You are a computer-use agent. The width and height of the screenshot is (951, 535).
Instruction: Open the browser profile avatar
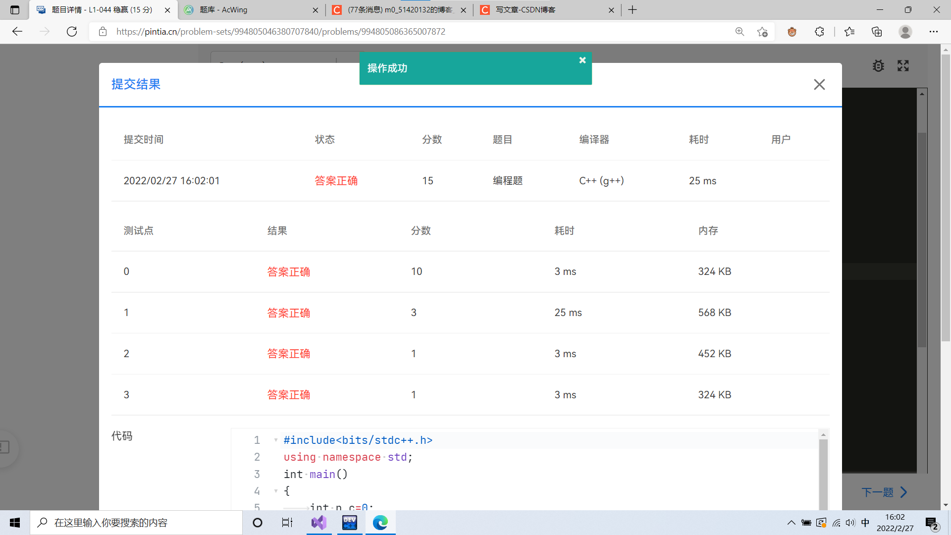point(905,31)
